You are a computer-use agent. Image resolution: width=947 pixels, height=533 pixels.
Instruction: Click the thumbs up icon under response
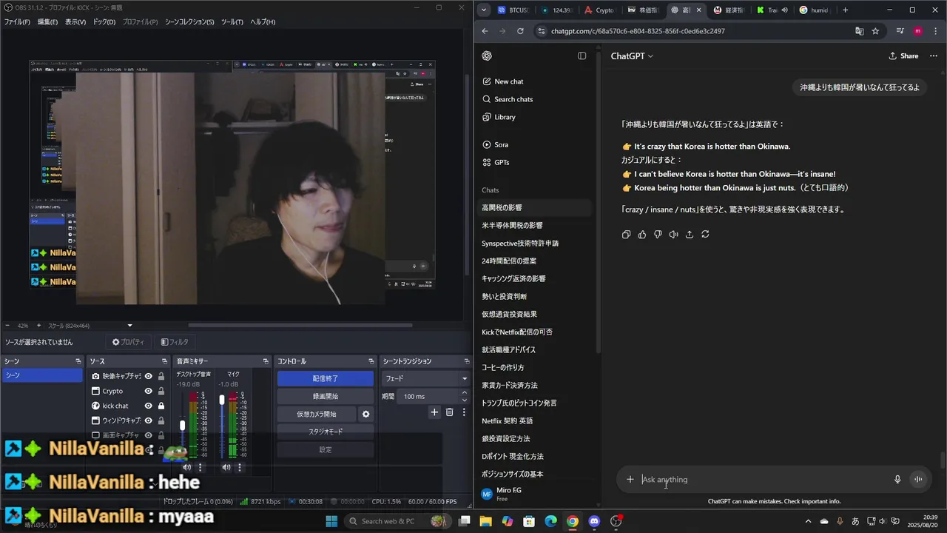click(x=642, y=234)
